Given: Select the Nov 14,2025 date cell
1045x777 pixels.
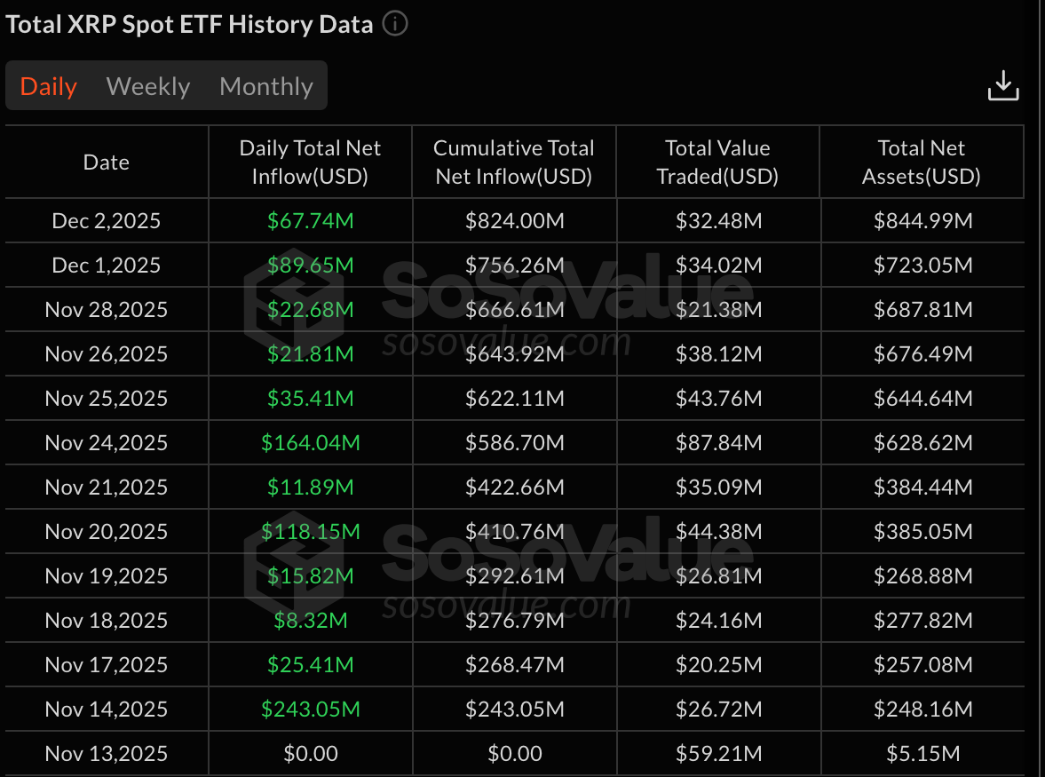Looking at the screenshot, I should click(107, 709).
